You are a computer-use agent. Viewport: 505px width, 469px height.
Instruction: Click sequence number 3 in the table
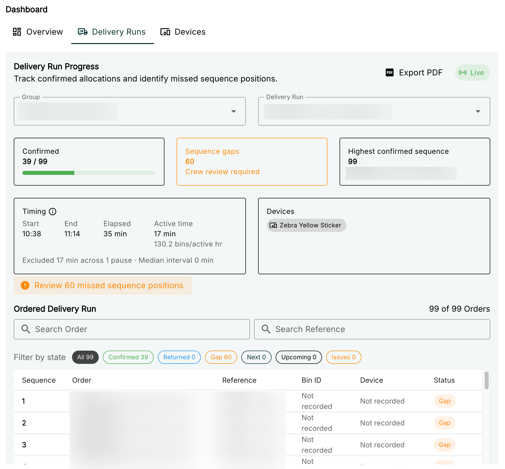pyautogui.click(x=24, y=445)
